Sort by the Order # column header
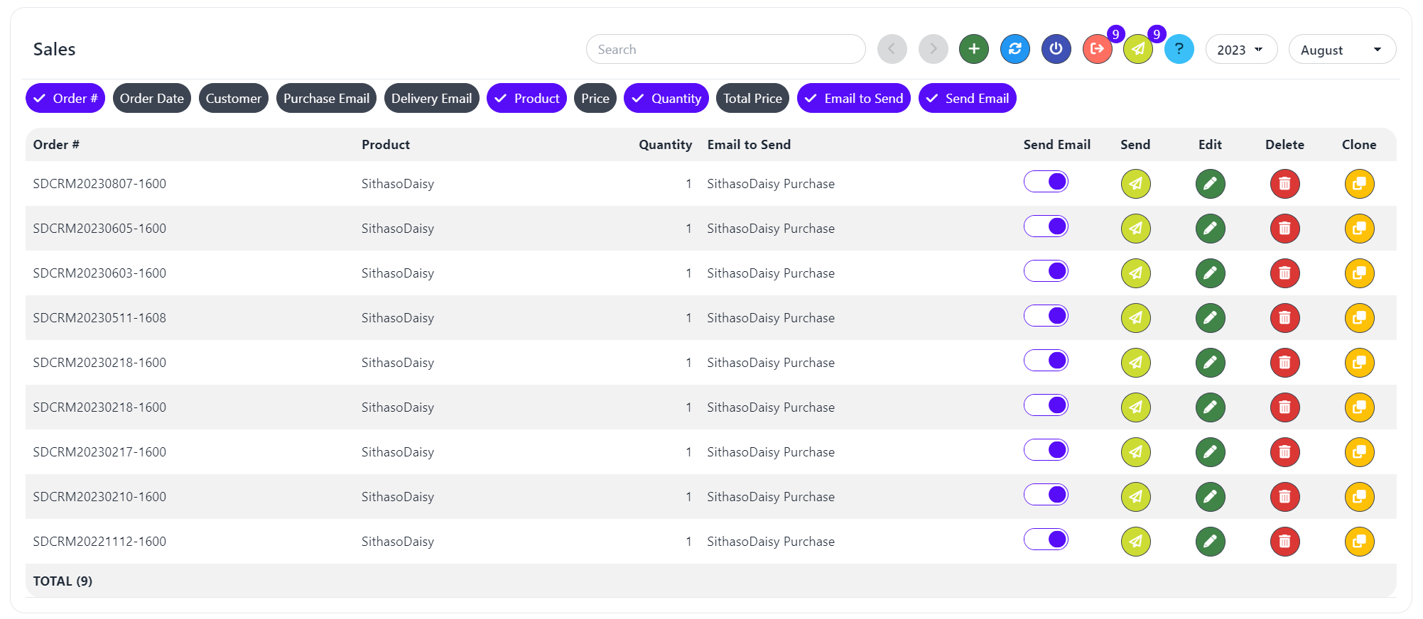 click(56, 145)
